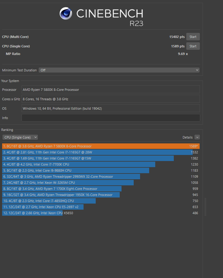
Task: Click the 486 score value
Action: 195,213
